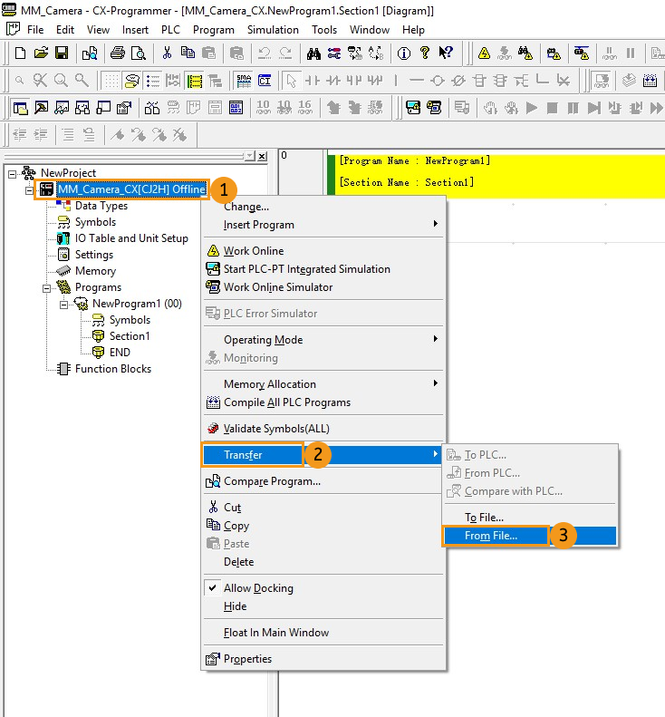Viewport: 665px width, 717px height.
Task: Toggle Allow Docking checkmark option
Action: pos(258,588)
